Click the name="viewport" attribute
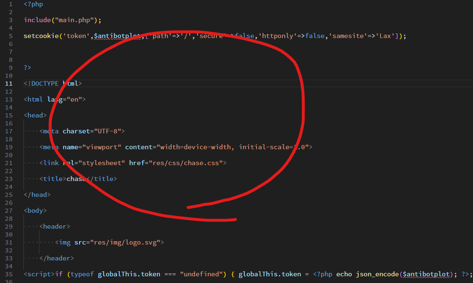 point(92,147)
